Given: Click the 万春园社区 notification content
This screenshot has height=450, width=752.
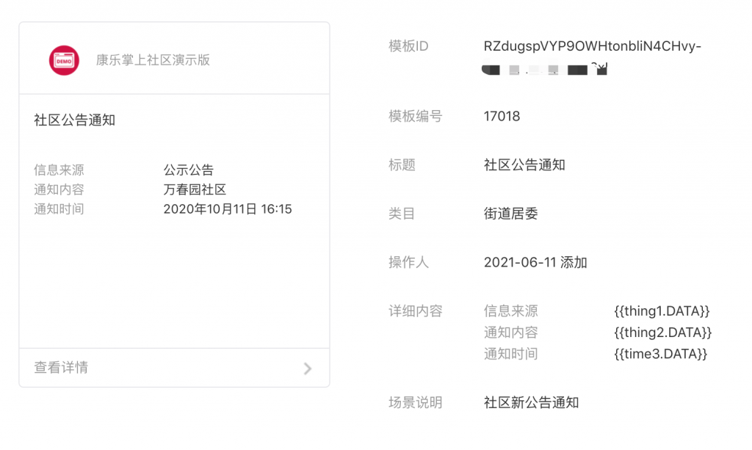Looking at the screenshot, I should 195,189.
